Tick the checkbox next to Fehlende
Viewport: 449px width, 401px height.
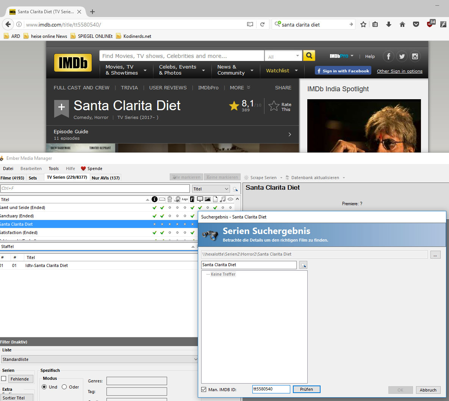(x=4, y=379)
